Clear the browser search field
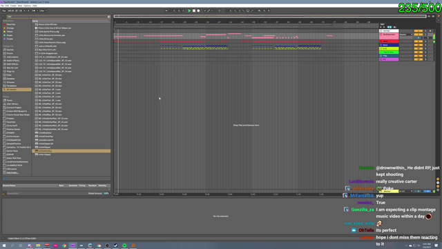This screenshot has width=442, height=249. coord(109,17)
